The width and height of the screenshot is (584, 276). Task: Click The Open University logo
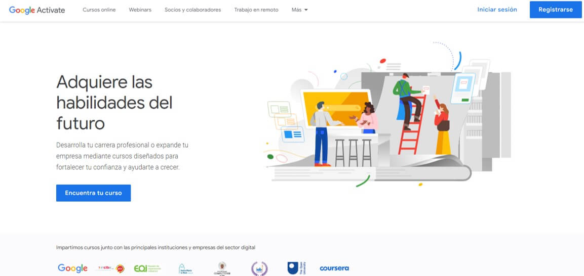pos(296,268)
